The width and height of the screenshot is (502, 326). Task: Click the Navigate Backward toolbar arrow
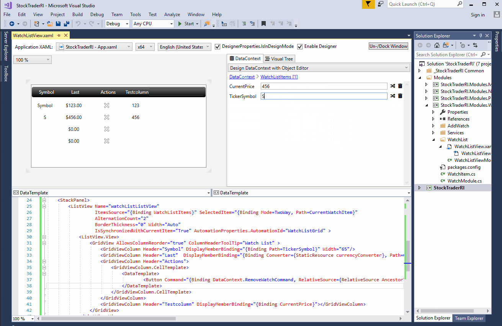(12, 24)
